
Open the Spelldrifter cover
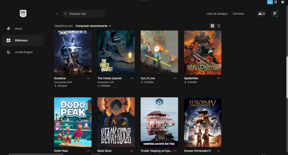point(203,52)
